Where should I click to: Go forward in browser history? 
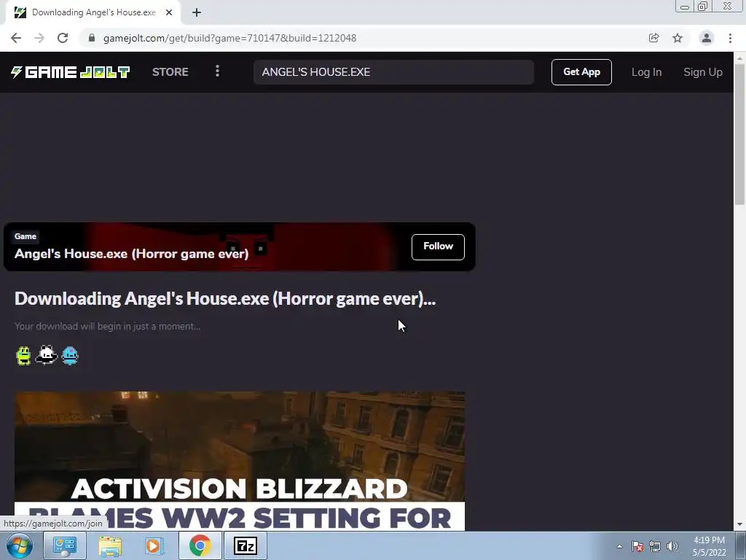39,38
